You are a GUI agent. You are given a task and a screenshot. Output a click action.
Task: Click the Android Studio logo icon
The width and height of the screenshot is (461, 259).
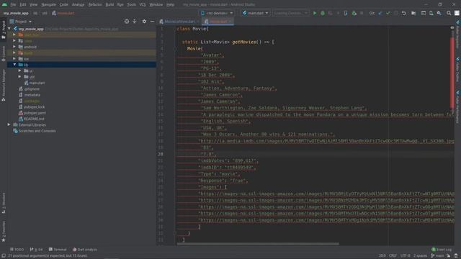click(x=4, y=4)
